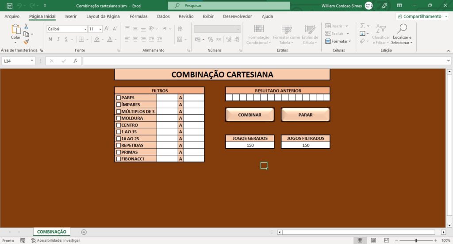Collapse the ribbon with the chevron
The image size is (453, 244).
tap(449, 51)
